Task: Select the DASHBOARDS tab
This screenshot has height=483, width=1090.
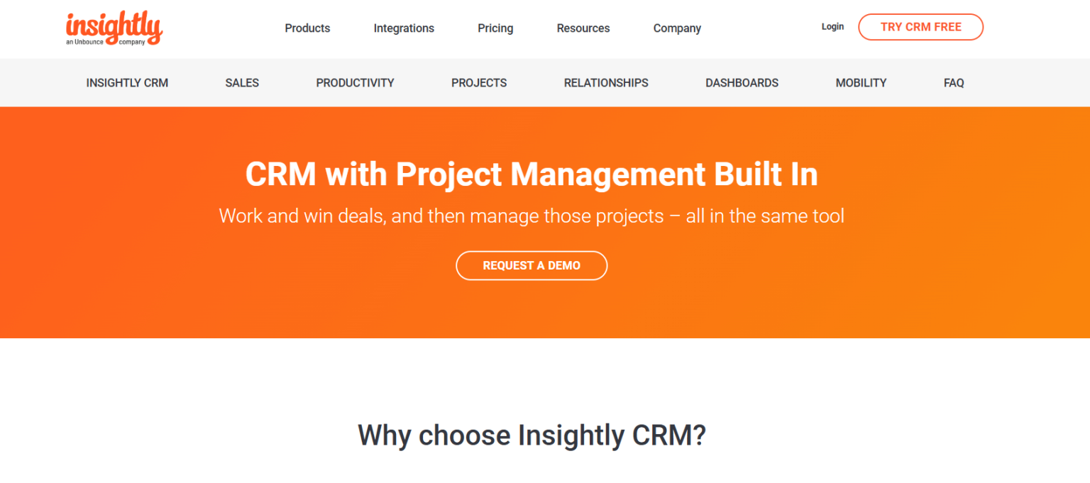Action: point(742,82)
